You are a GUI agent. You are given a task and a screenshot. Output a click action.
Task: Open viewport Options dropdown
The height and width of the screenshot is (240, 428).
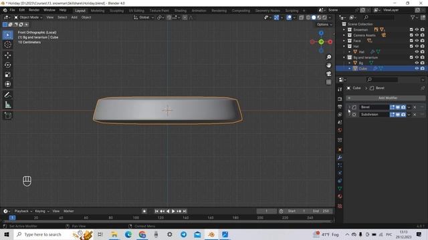pos(324,25)
